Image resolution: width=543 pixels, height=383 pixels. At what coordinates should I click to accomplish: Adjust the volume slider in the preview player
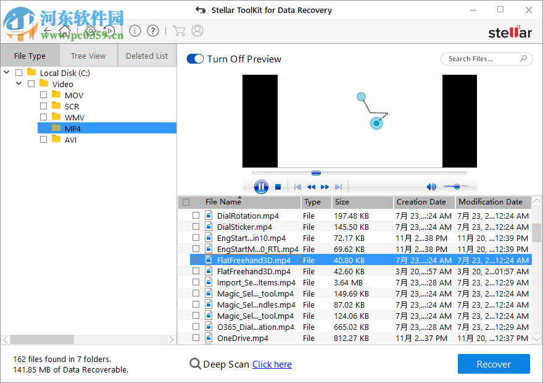click(x=457, y=186)
